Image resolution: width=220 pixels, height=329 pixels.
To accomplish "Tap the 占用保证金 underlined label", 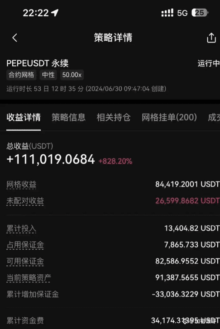I will [25, 245].
